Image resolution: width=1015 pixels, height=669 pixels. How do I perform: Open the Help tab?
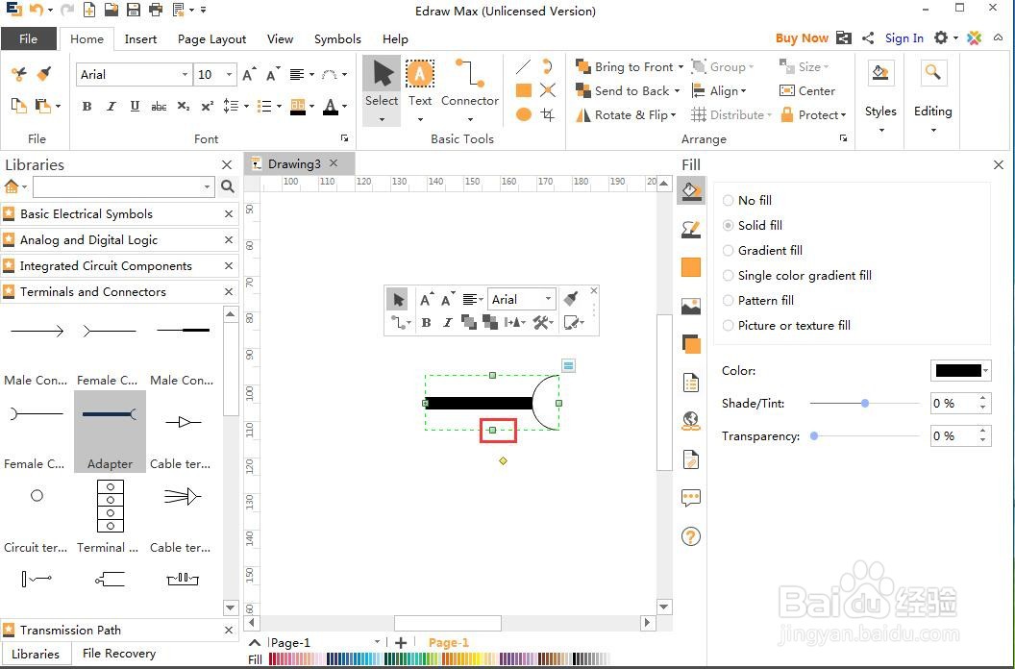(395, 38)
